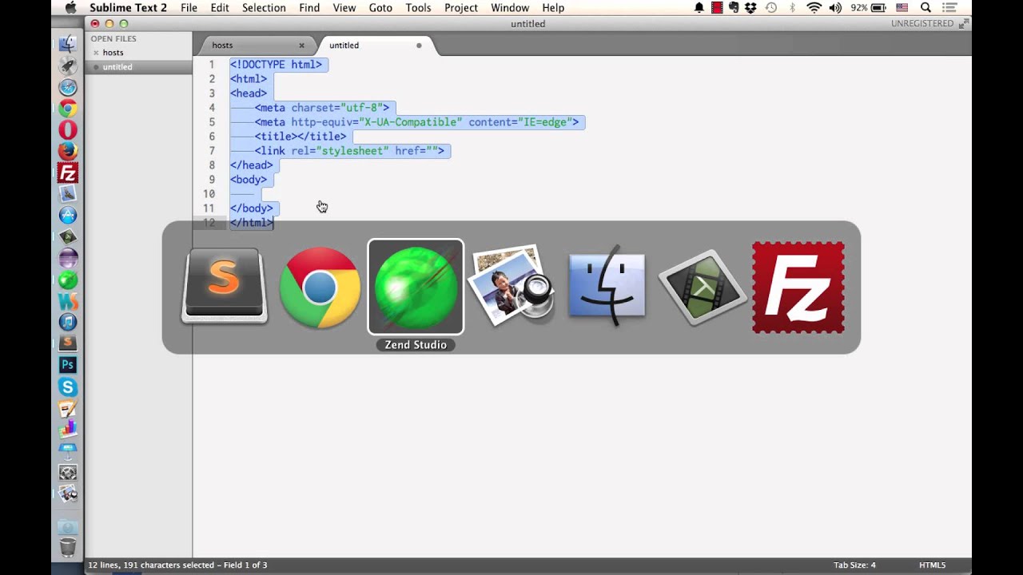
Task: Open the battery 92% status menu
Action: (x=869, y=7)
